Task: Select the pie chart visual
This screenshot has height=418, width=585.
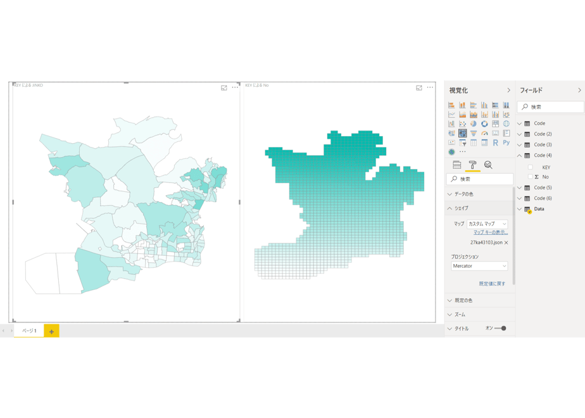Action: 474,123
